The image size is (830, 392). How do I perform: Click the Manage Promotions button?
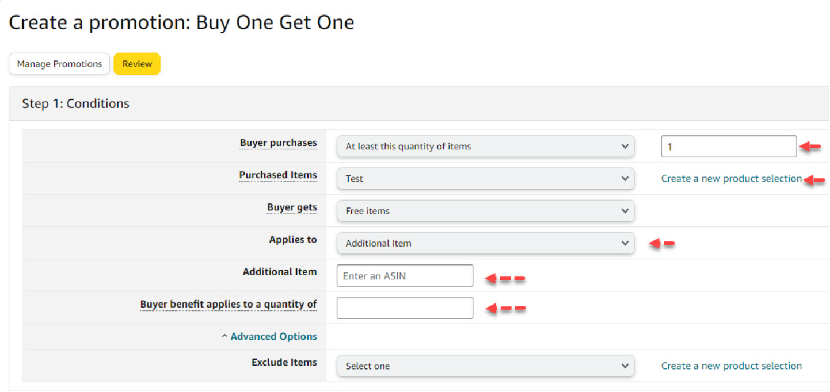(x=59, y=64)
